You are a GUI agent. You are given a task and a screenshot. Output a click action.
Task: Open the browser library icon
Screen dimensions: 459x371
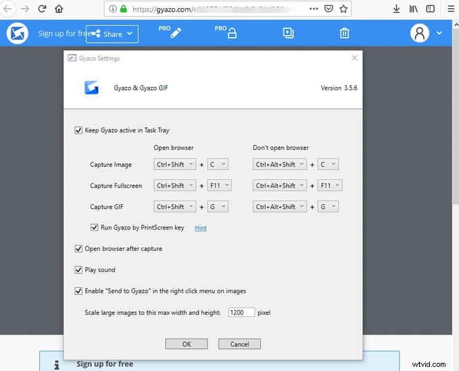pyautogui.click(x=413, y=9)
